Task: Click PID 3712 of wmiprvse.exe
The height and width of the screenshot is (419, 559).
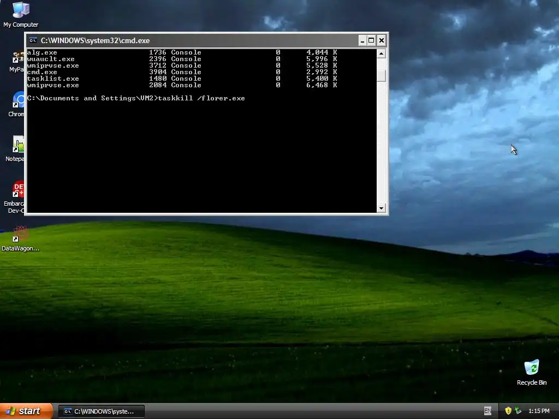Action: coord(158,65)
